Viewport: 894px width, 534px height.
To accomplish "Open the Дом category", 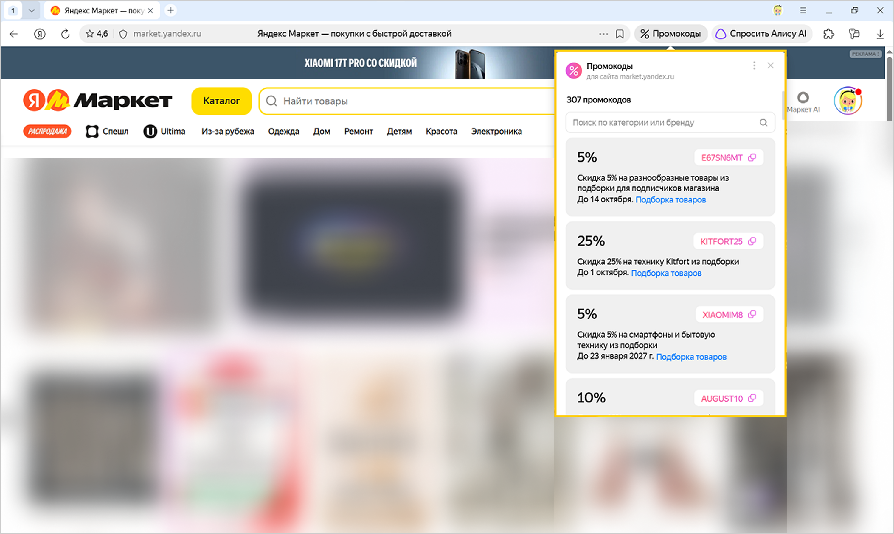I will click(x=322, y=131).
